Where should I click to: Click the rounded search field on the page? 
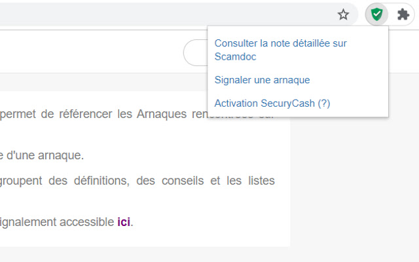[195, 53]
